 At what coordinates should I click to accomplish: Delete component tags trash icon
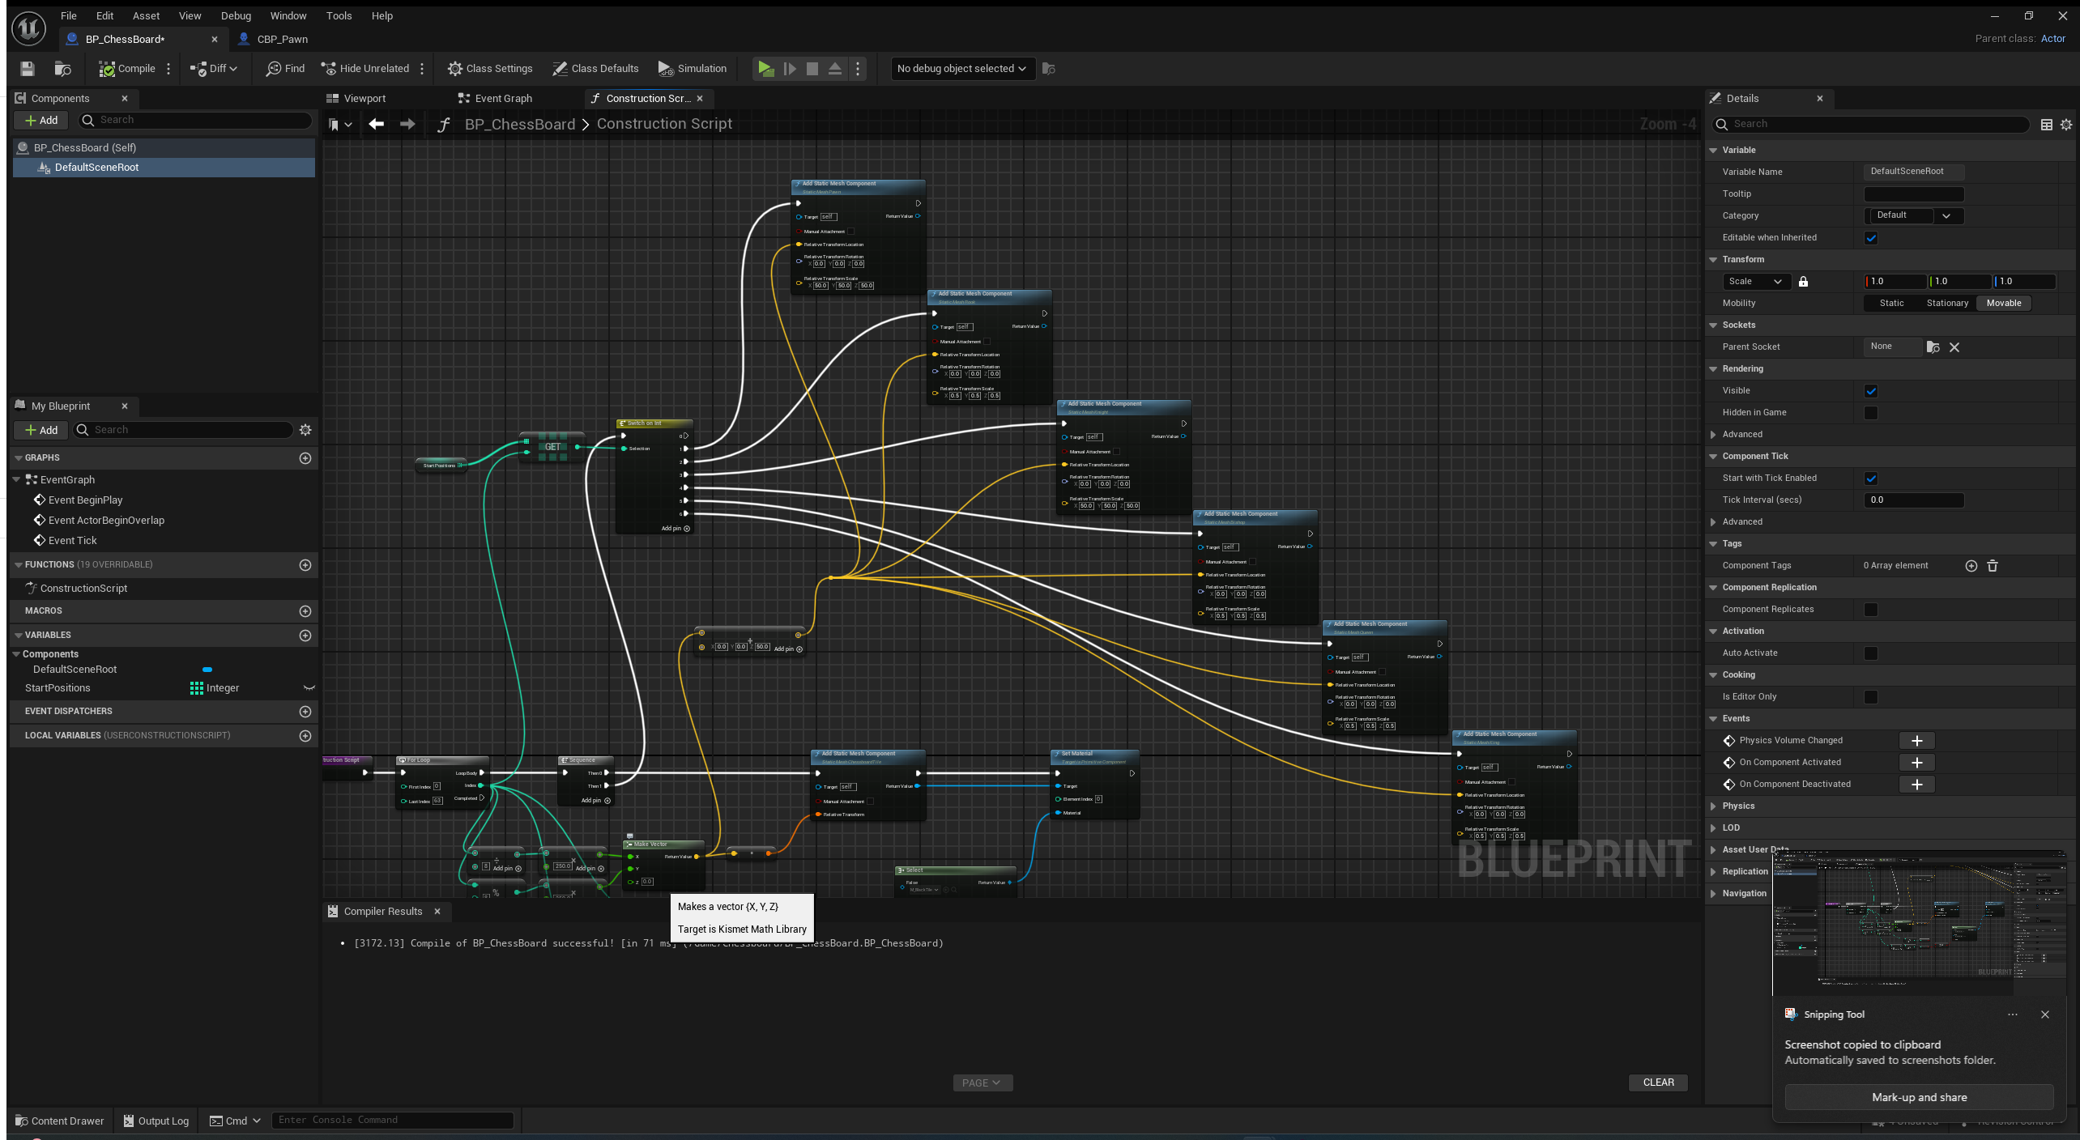1993,566
